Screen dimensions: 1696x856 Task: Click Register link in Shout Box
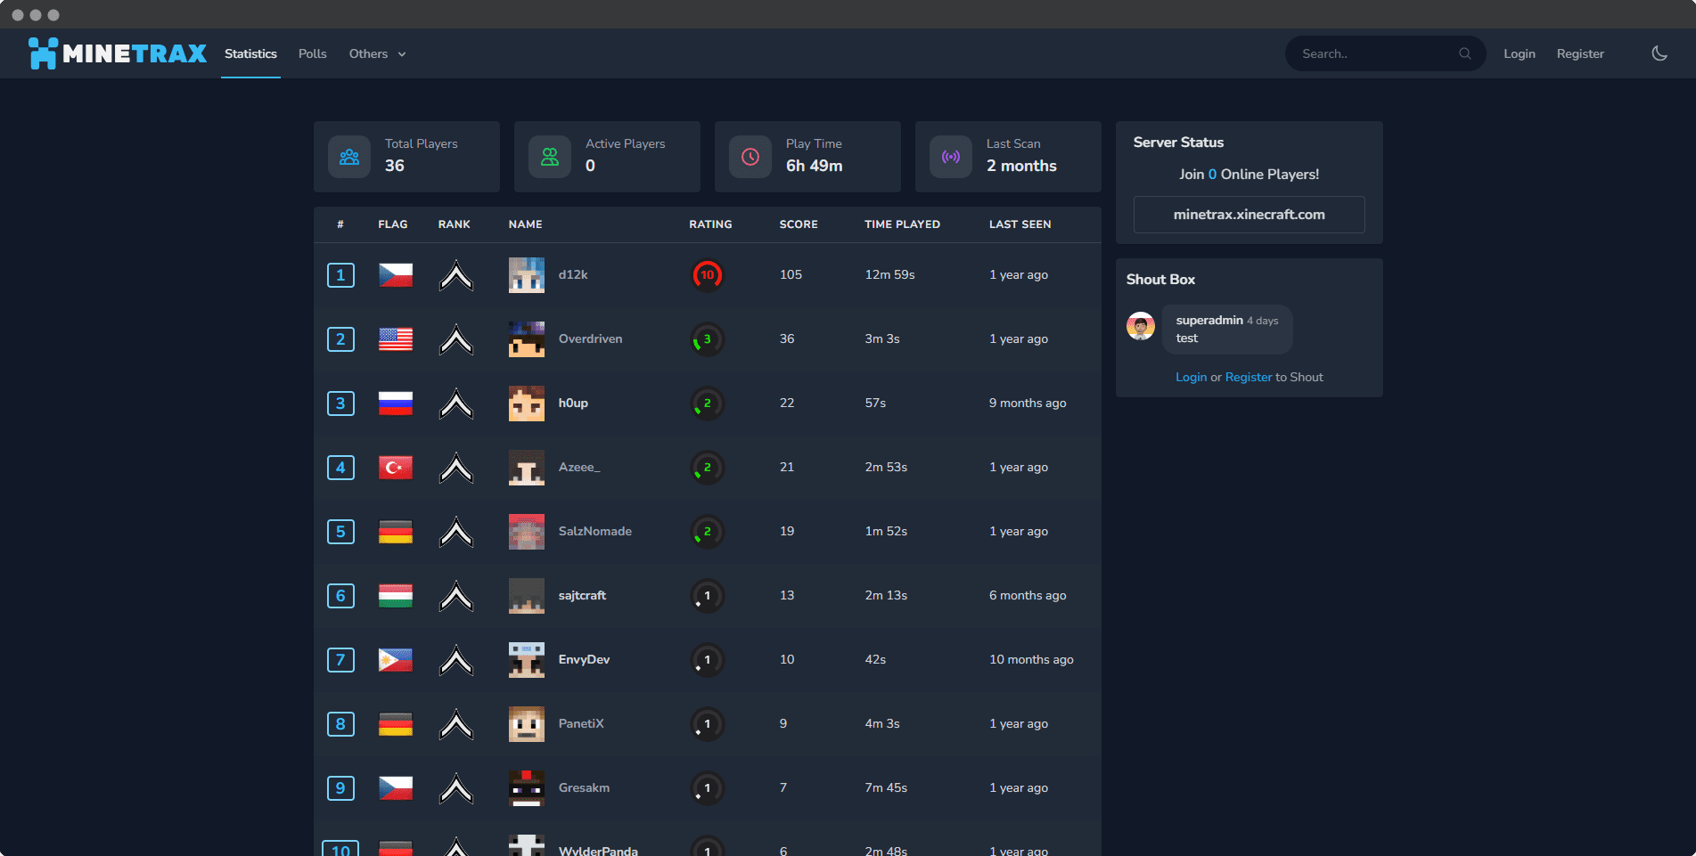pos(1249,378)
